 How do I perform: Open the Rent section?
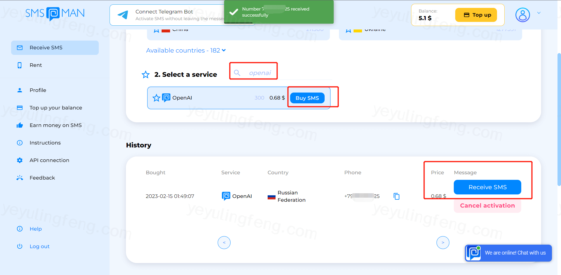[x=36, y=65]
